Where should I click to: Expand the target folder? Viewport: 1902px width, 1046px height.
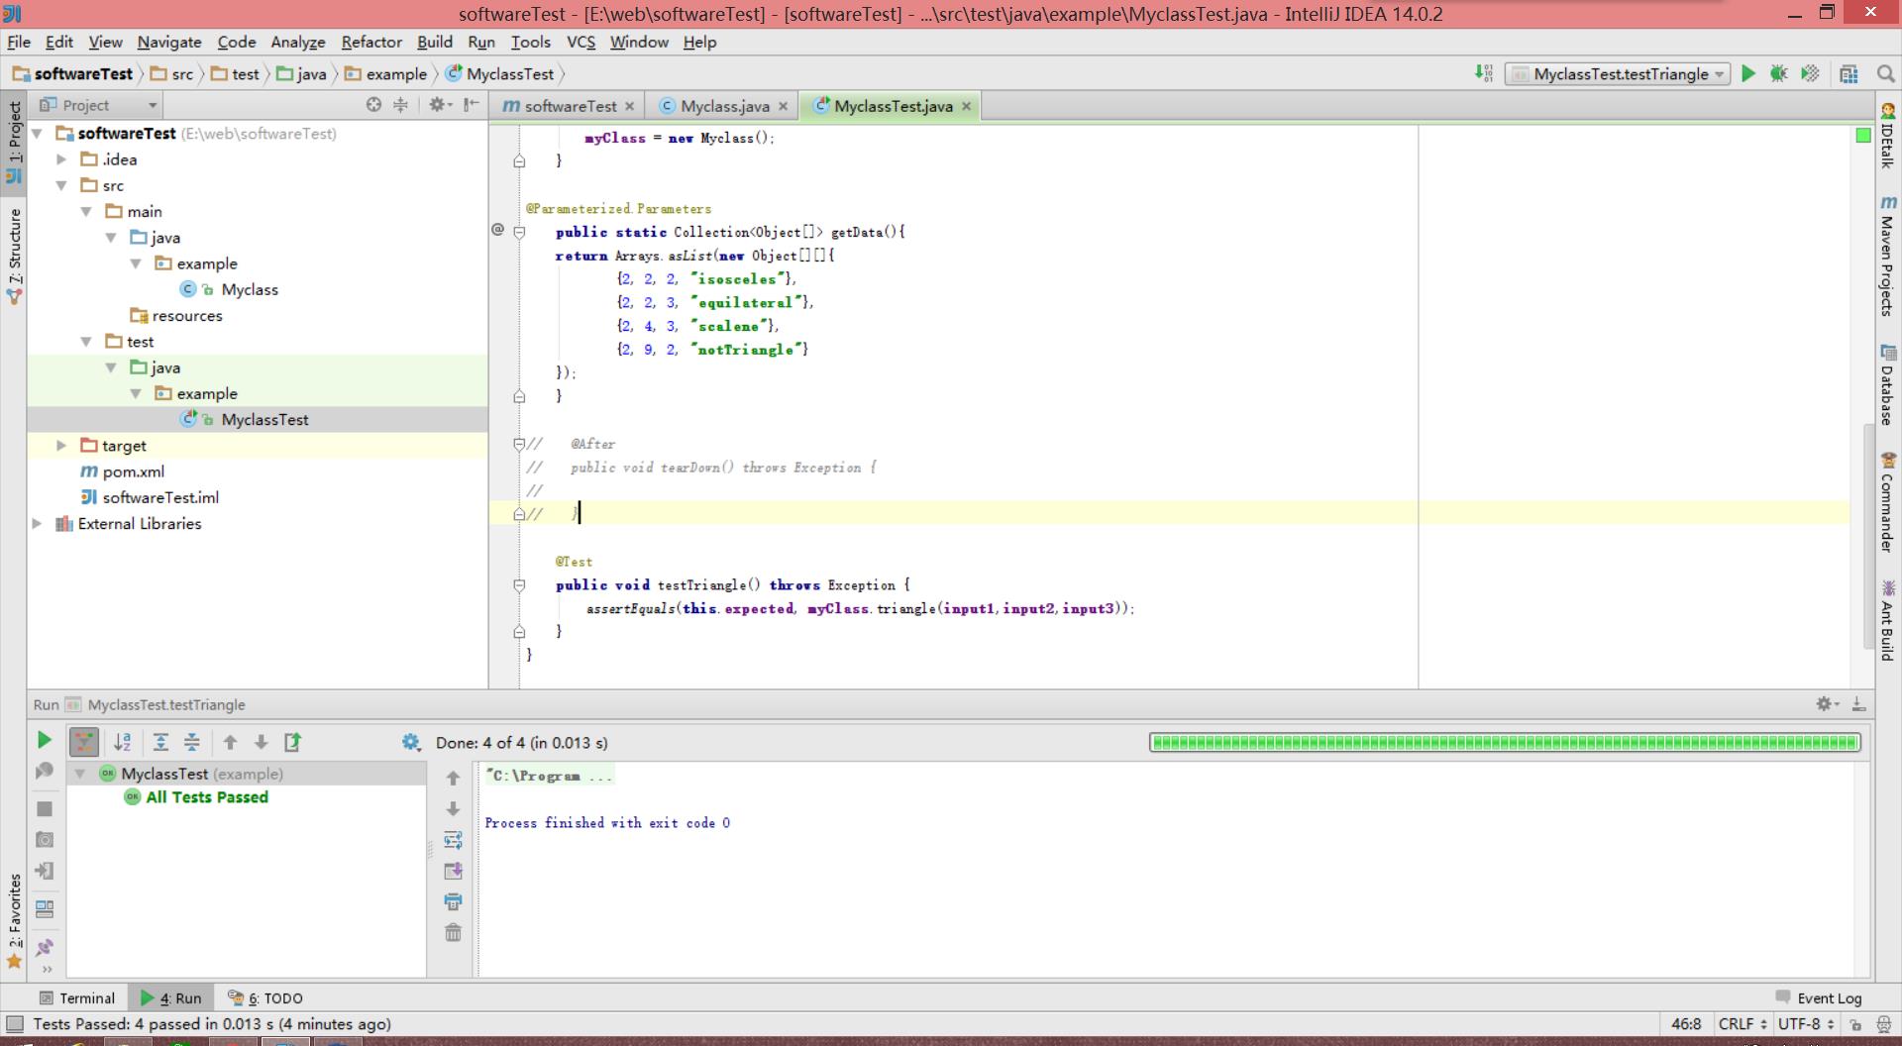(x=61, y=446)
